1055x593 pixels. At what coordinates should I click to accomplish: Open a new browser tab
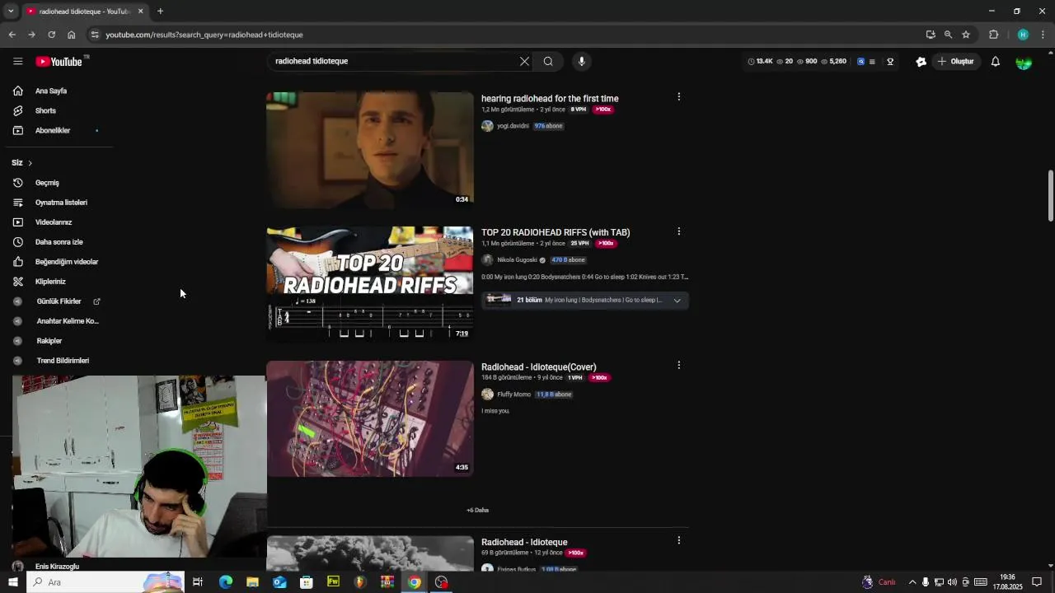[160, 11]
